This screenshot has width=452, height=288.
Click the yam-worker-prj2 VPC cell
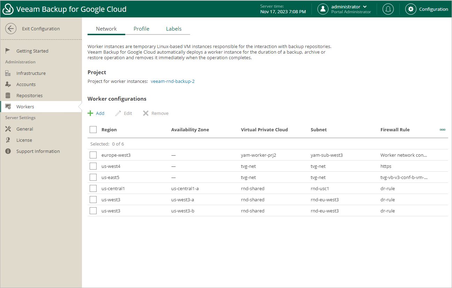point(258,155)
